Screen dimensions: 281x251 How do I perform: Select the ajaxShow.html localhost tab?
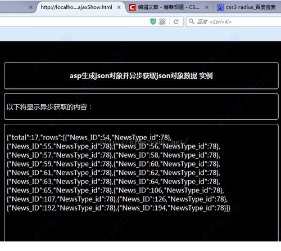tap(80, 7)
